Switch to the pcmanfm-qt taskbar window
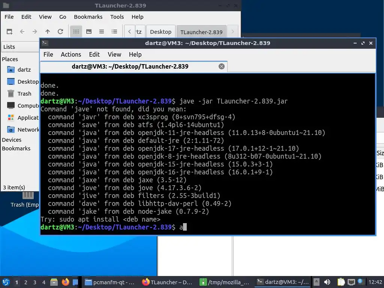The width and height of the screenshot is (384, 288). point(110,282)
